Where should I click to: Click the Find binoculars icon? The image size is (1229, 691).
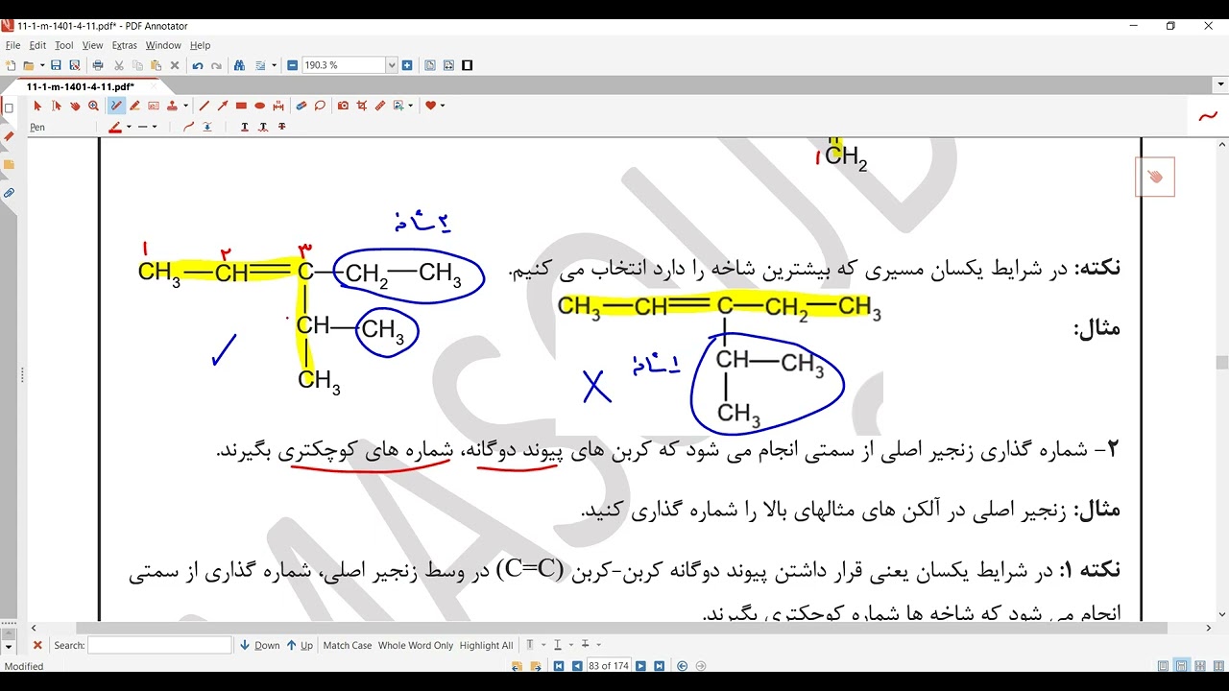[x=239, y=65]
